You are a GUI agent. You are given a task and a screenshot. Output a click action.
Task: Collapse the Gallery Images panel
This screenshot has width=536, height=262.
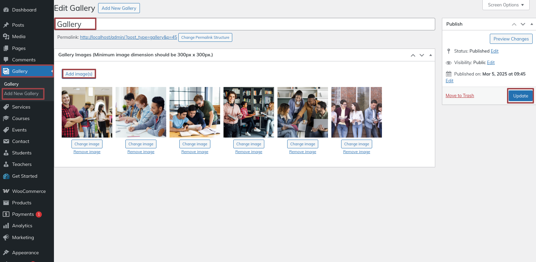[x=430, y=55]
